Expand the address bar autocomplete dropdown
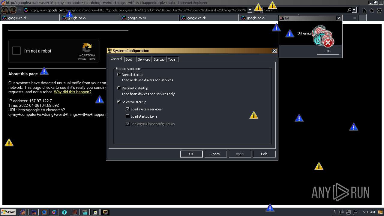 [250, 10]
